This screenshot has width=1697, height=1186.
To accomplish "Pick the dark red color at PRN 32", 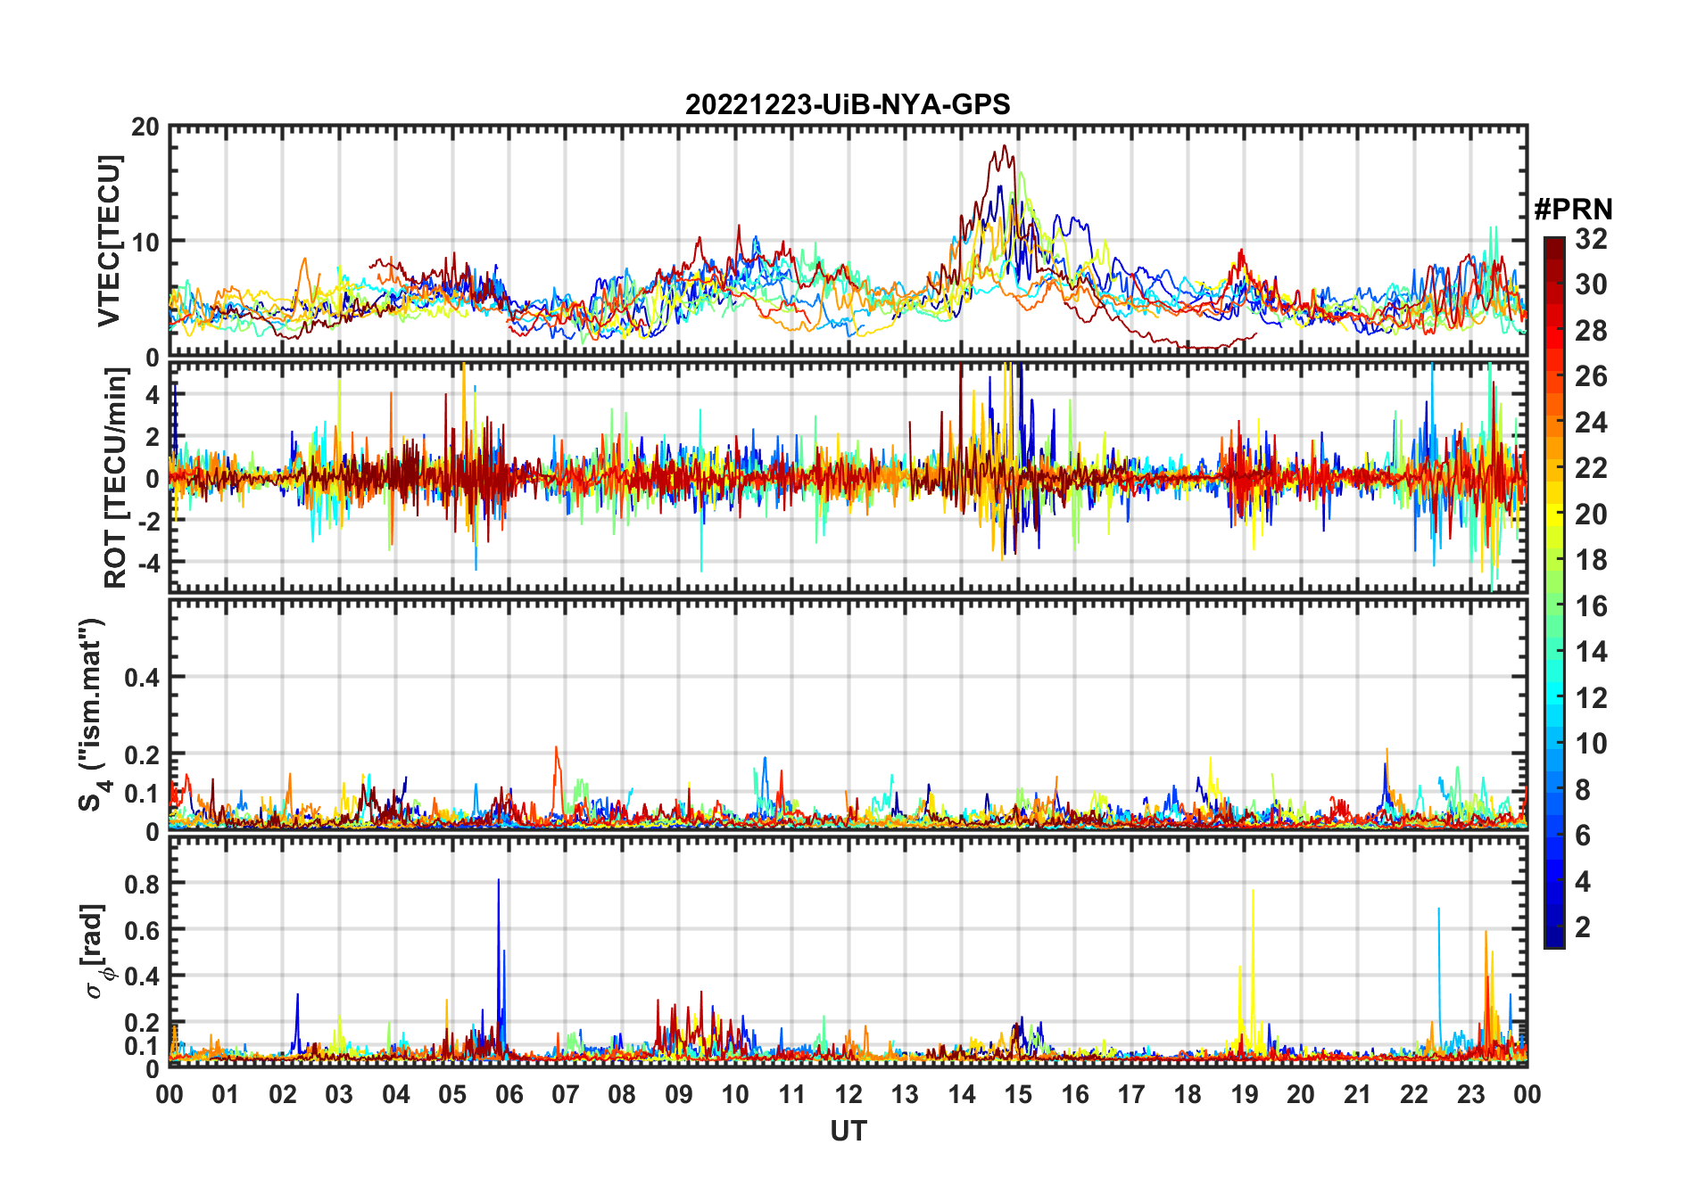I will [1554, 243].
